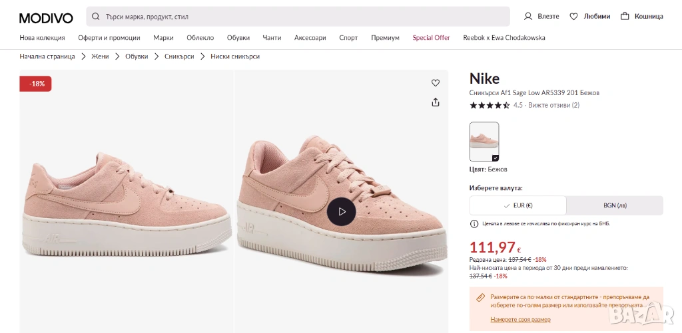Type in the search field

(x=300, y=17)
